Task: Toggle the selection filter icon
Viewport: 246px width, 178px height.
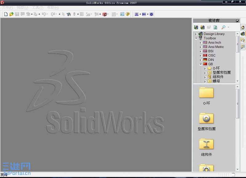Action: click(69, 14)
